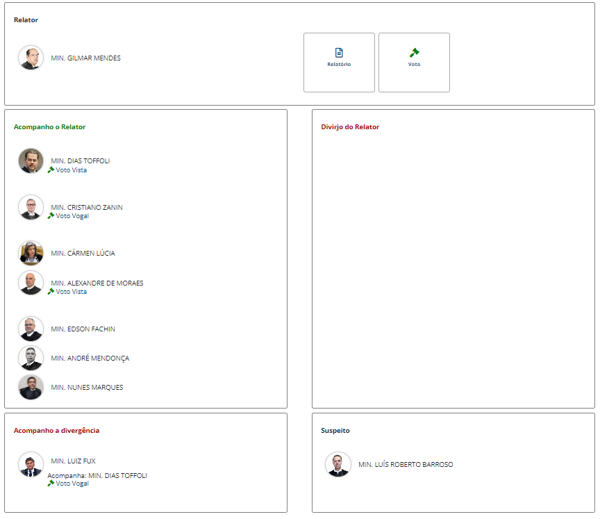Image resolution: width=600 pixels, height=519 pixels.
Task: Click the gavel icon beside Luiz Fux's Voto Vogal
Action: tap(51, 483)
